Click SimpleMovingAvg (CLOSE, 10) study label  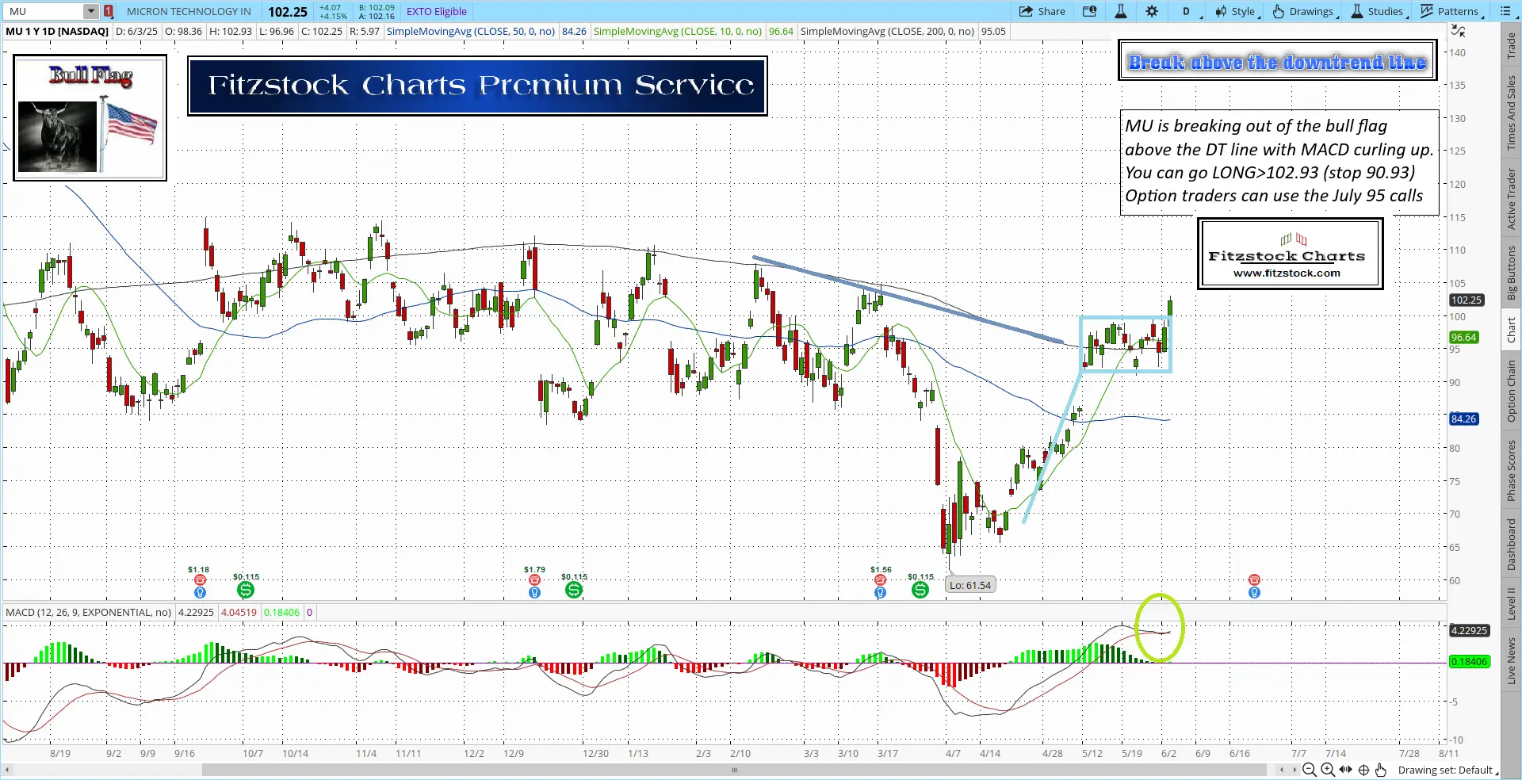click(x=678, y=32)
